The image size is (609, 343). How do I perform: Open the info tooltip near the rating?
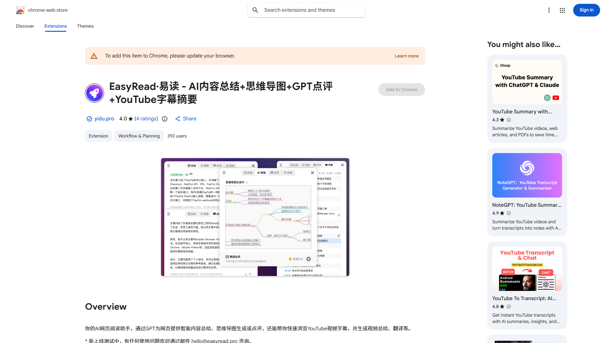165,119
